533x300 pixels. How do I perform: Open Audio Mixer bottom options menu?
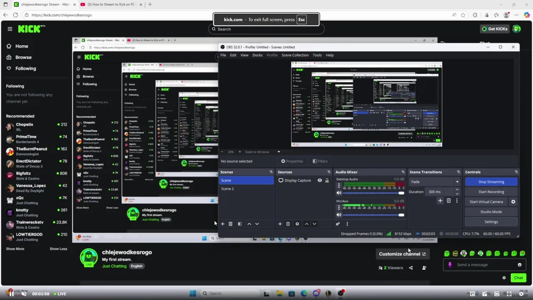pos(347,224)
